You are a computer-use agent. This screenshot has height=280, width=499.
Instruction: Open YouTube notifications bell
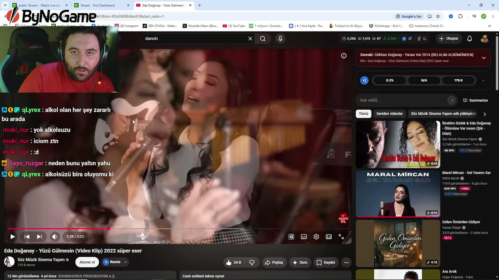[x=470, y=38]
